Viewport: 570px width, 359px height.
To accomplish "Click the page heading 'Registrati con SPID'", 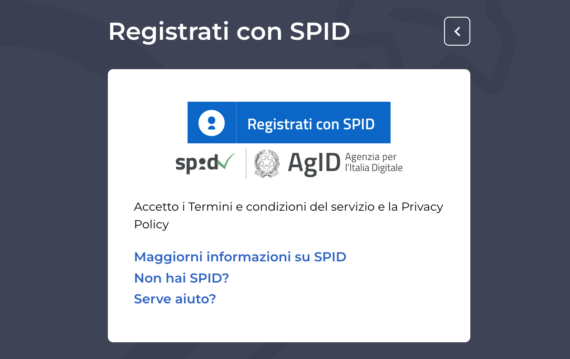I will click(229, 31).
